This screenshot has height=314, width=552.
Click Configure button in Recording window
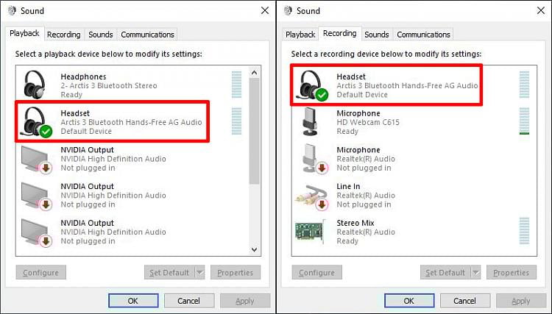click(x=316, y=273)
